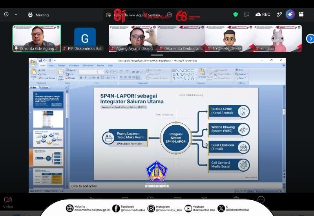This screenshot has height=216, width=314.
Task: Switch to the Home ribbon tab
Action: point(42,66)
